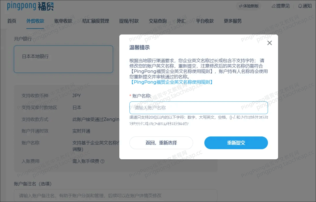Click the 重新提交 button

click(236, 143)
